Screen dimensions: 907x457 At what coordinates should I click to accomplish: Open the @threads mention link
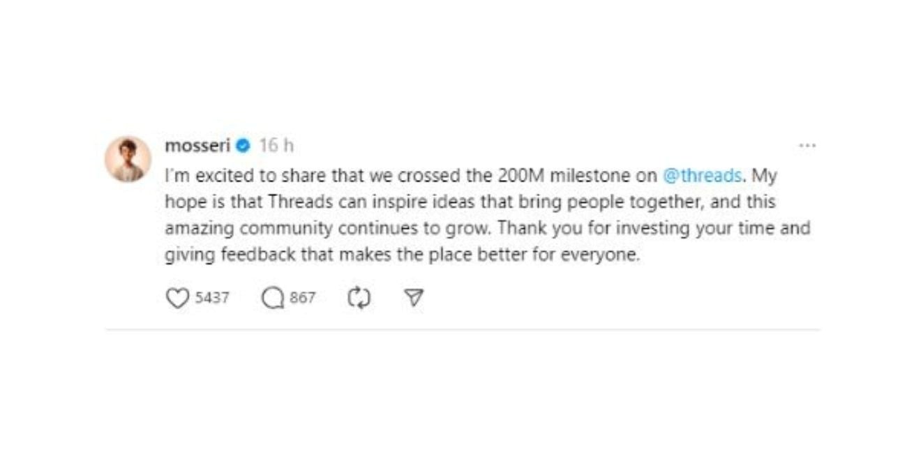click(701, 176)
